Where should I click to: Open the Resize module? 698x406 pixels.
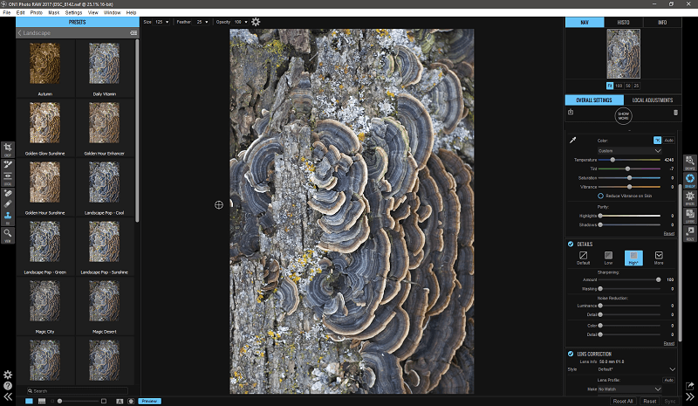pyautogui.click(x=690, y=231)
